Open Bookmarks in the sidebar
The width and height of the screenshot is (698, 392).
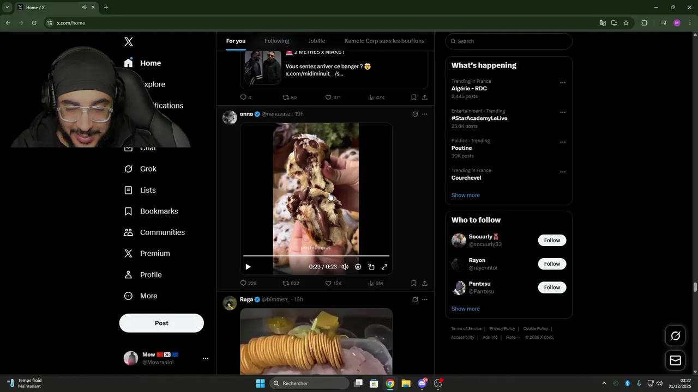(x=151, y=211)
